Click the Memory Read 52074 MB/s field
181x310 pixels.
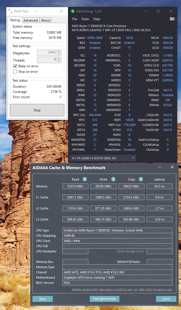pos(75,186)
